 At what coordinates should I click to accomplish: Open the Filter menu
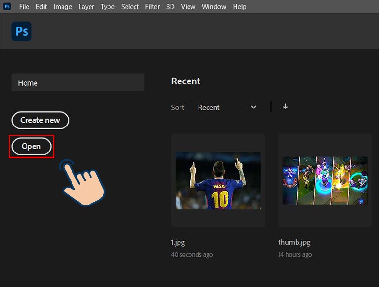153,7
